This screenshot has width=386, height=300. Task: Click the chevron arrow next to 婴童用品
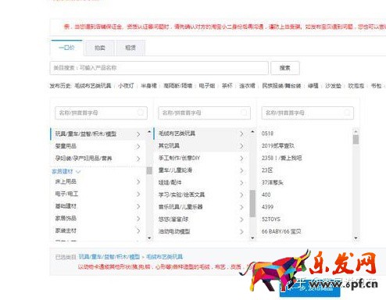pos(138,146)
